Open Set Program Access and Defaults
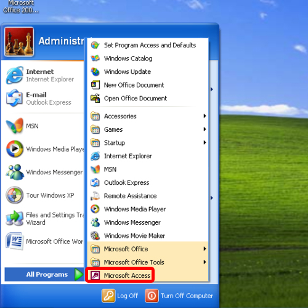The width and height of the screenshot is (308, 308). pos(148,45)
